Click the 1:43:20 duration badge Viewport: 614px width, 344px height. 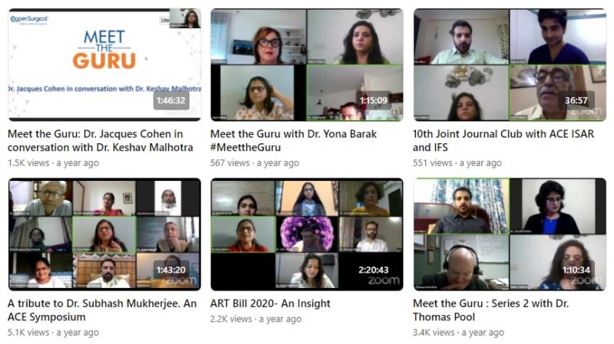pos(170,270)
